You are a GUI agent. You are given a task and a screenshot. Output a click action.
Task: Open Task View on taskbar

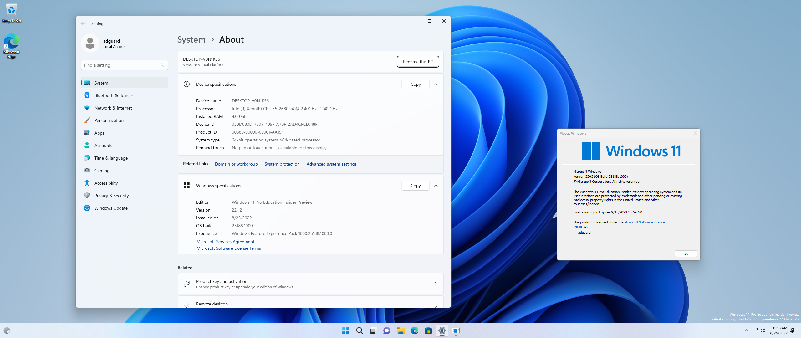pyautogui.click(x=373, y=330)
